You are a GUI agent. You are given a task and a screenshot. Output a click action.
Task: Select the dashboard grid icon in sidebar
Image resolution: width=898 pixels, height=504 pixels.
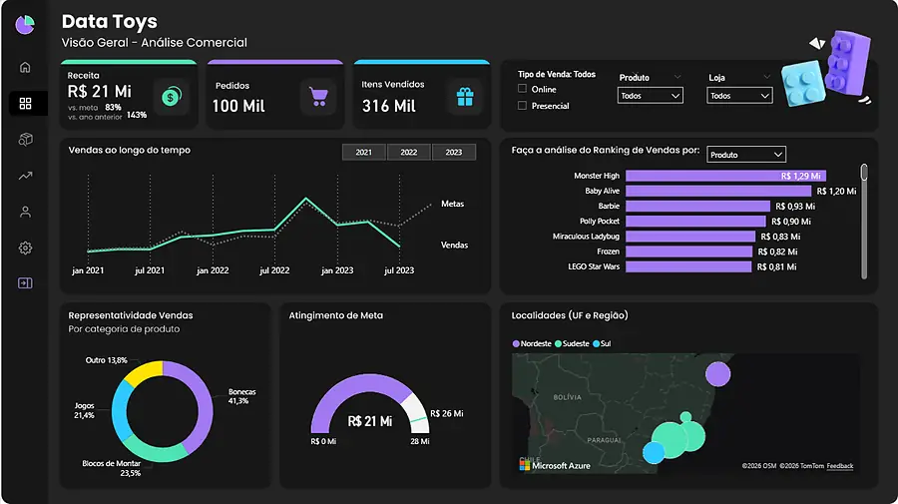(x=25, y=103)
